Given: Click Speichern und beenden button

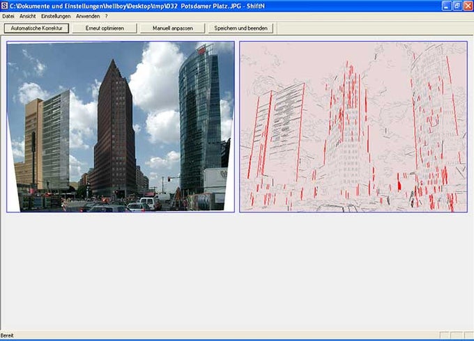Looking at the screenshot, I should (241, 29).
